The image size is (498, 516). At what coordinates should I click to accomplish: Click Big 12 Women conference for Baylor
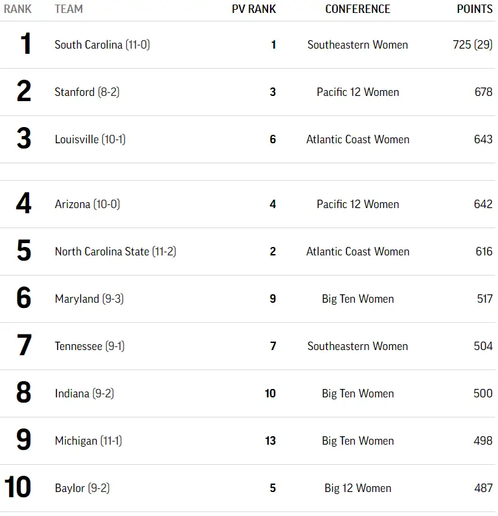click(357, 488)
